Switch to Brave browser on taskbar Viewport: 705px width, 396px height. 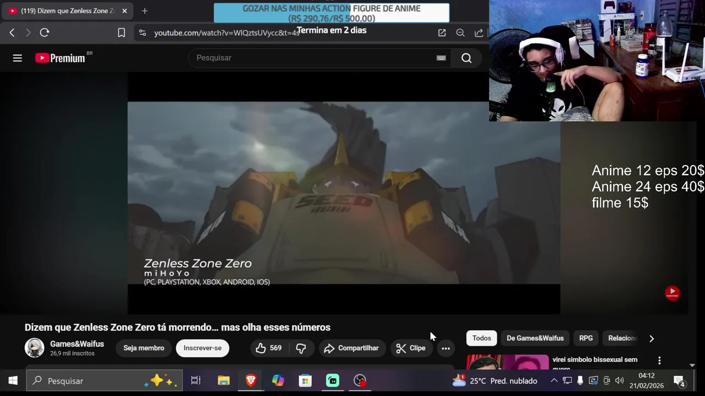tap(251, 381)
